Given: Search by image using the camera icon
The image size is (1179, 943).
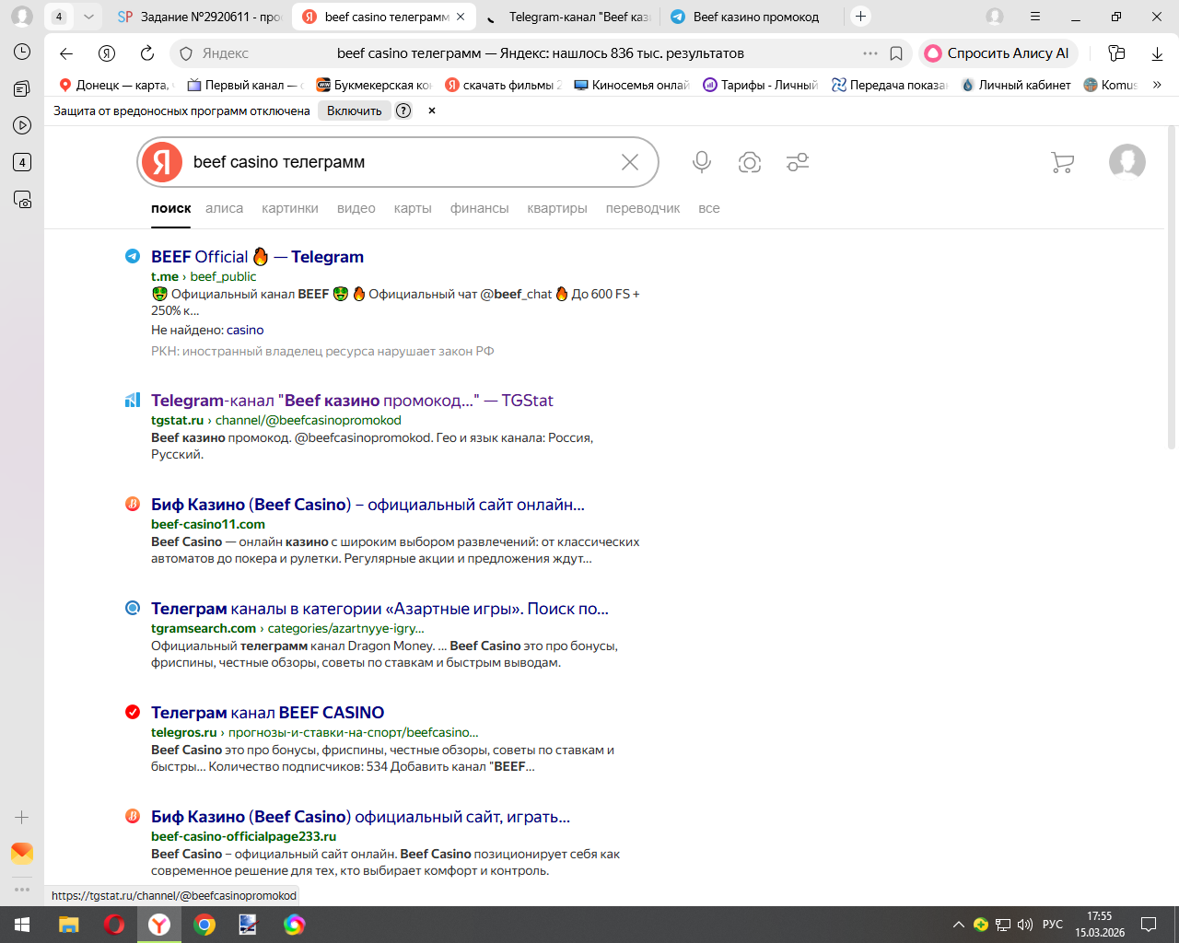Looking at the screenshot, I should tap(750, 162).
